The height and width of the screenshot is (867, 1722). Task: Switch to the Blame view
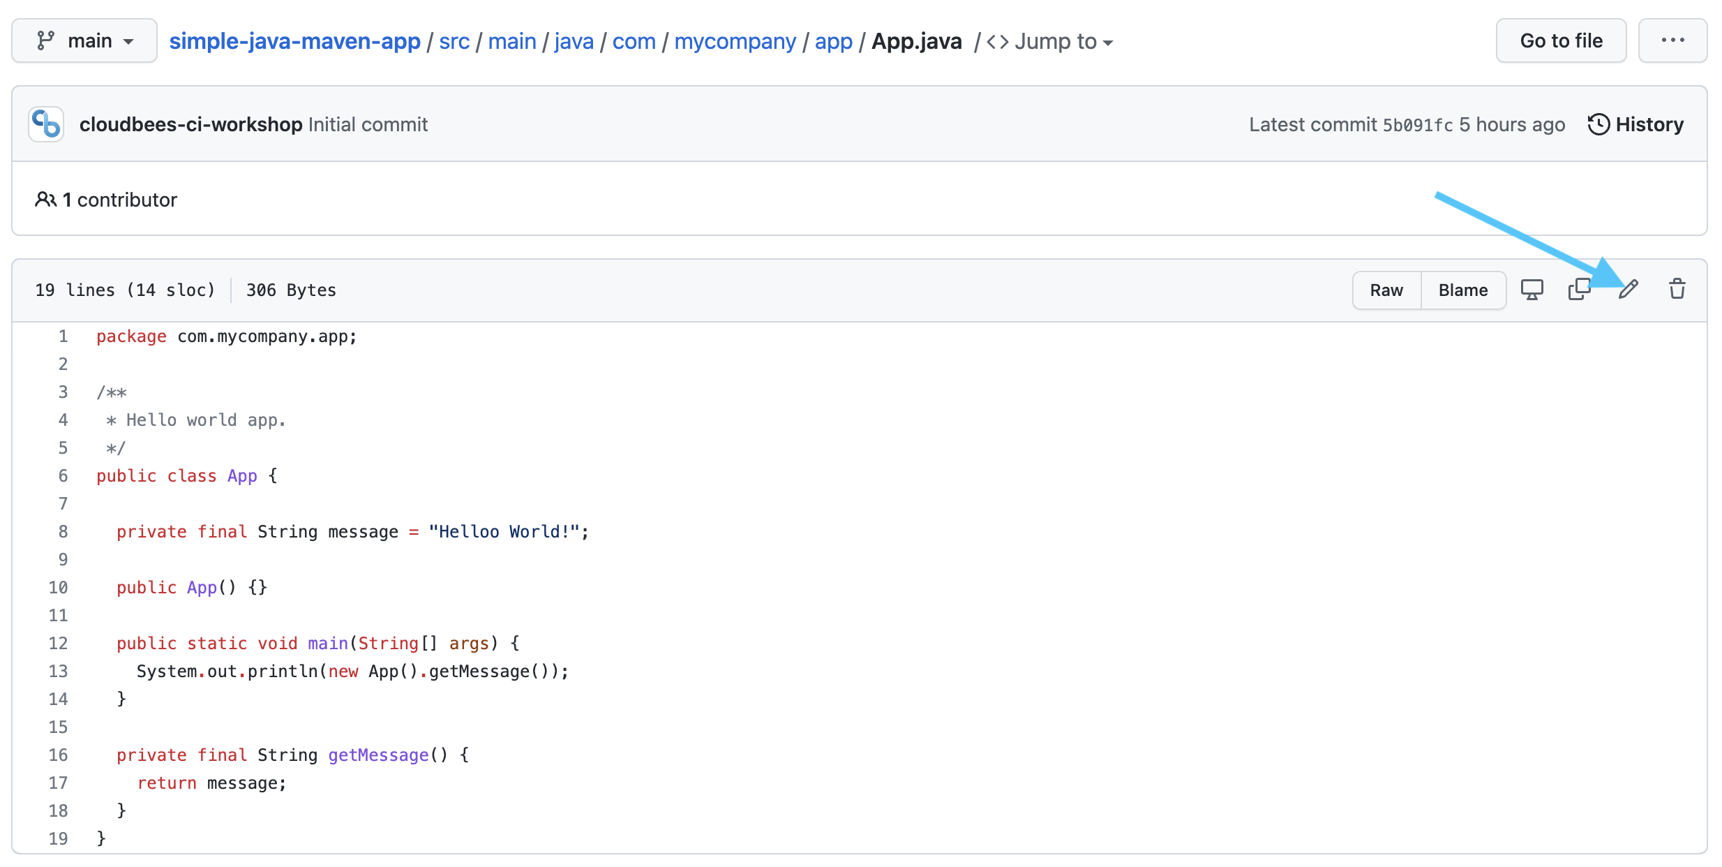(x=1462, y=290)
